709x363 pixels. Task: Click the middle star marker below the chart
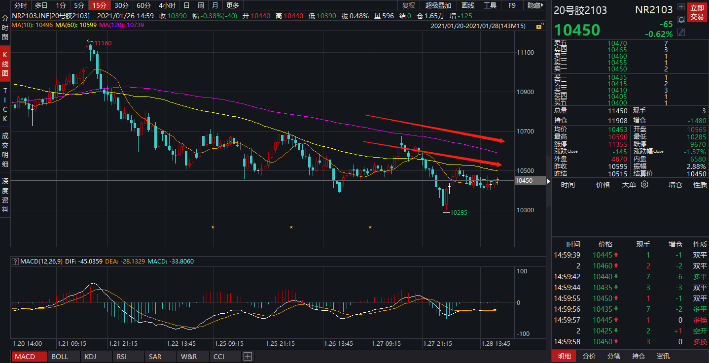click(291, 227)
